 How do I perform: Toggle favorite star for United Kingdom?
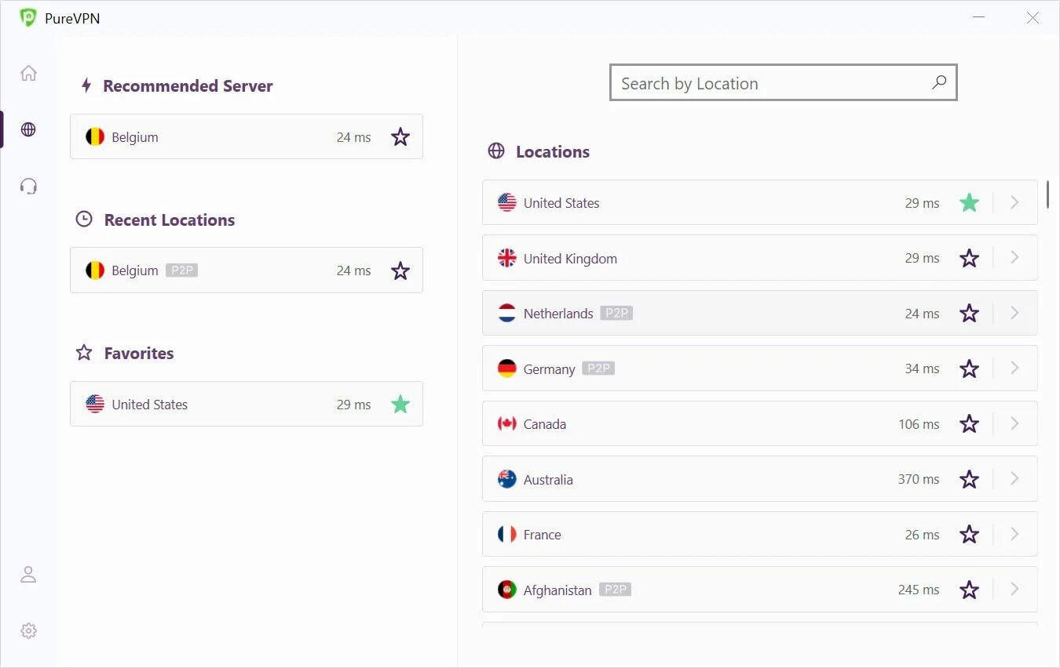coord(970,258)
